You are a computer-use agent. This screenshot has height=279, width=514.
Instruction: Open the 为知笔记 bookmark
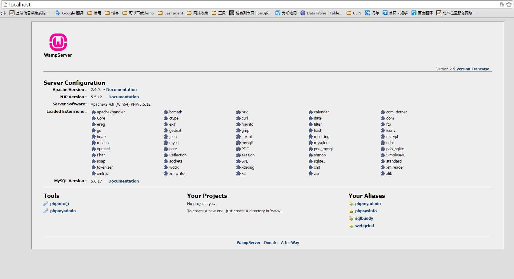(286, 13)
